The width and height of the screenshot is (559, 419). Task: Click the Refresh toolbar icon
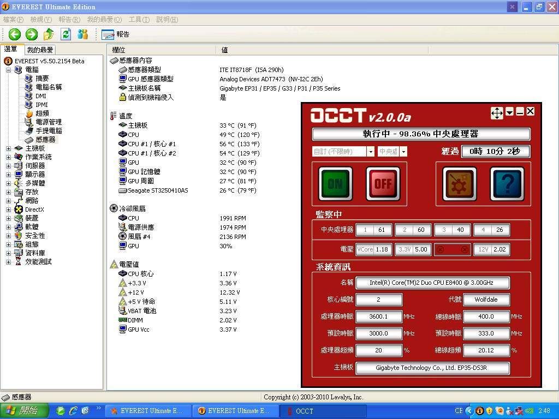(66, 34)
